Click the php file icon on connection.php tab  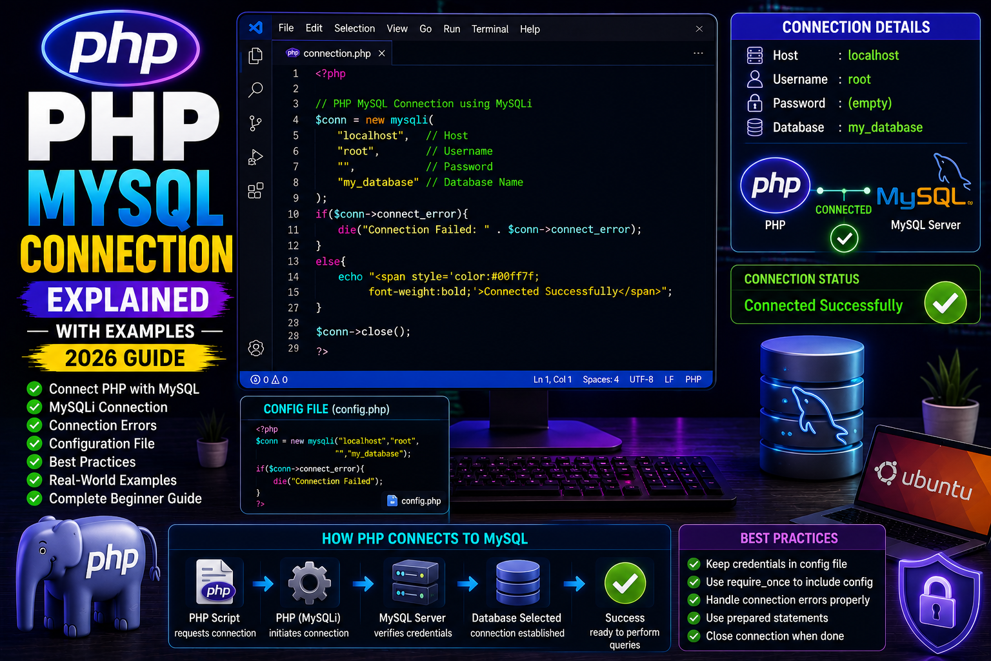(293, 53)
